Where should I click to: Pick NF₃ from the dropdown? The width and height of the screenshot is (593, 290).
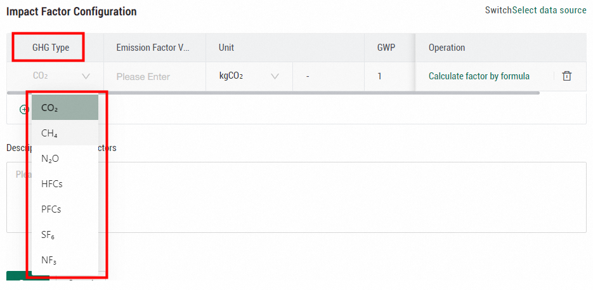pyautogui.click(x=65, y=260)
